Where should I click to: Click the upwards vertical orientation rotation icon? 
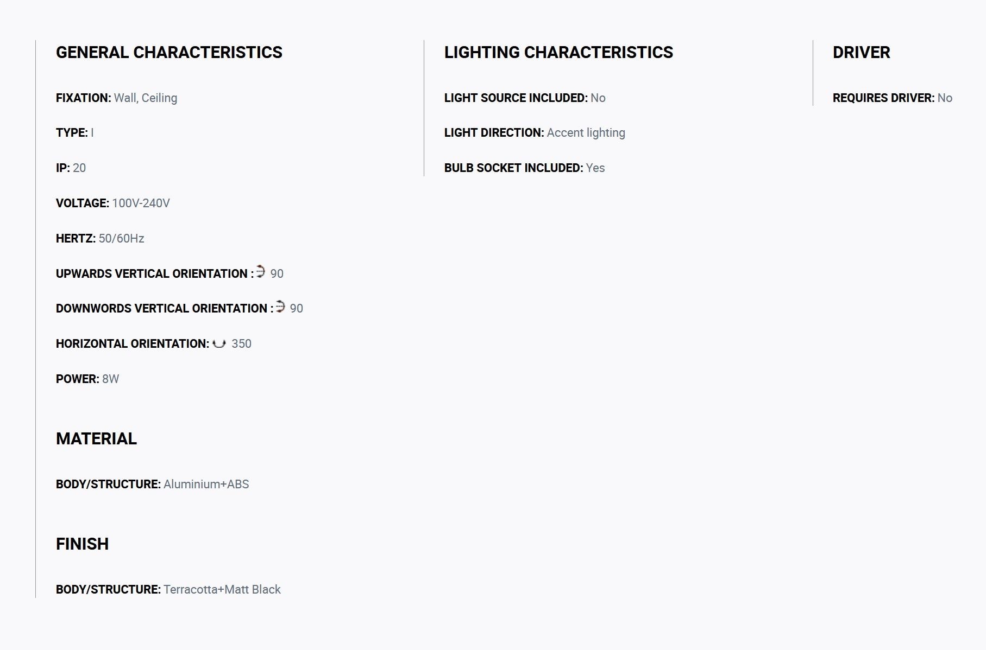(x=261, y=271)
